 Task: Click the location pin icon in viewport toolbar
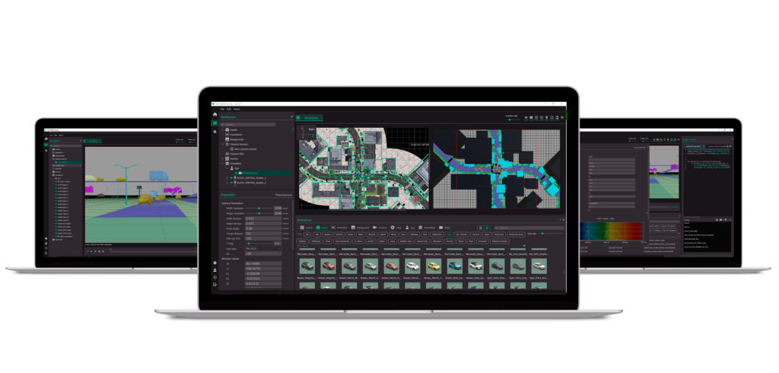point(547,118)
